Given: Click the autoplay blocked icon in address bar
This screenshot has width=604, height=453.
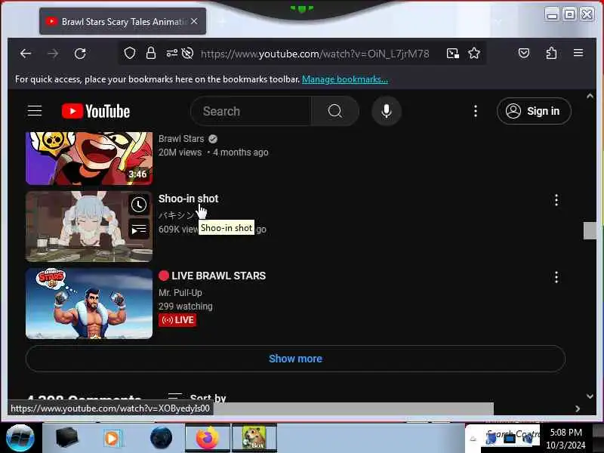Looking at the screenshot, I should 187,53.
